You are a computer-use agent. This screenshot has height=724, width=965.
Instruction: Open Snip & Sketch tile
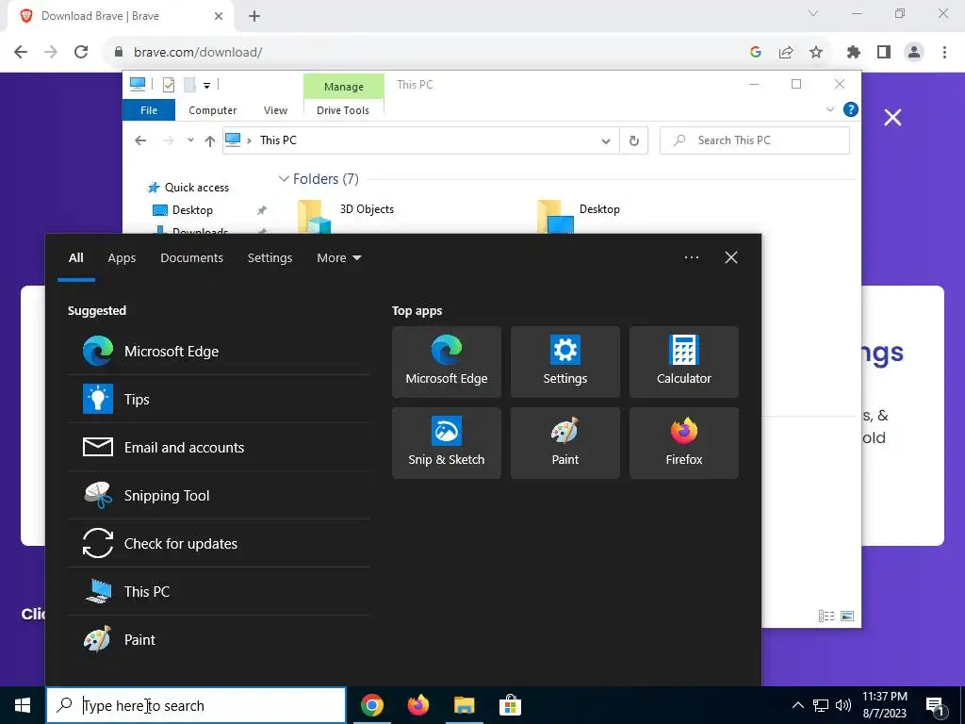[446, 443]
